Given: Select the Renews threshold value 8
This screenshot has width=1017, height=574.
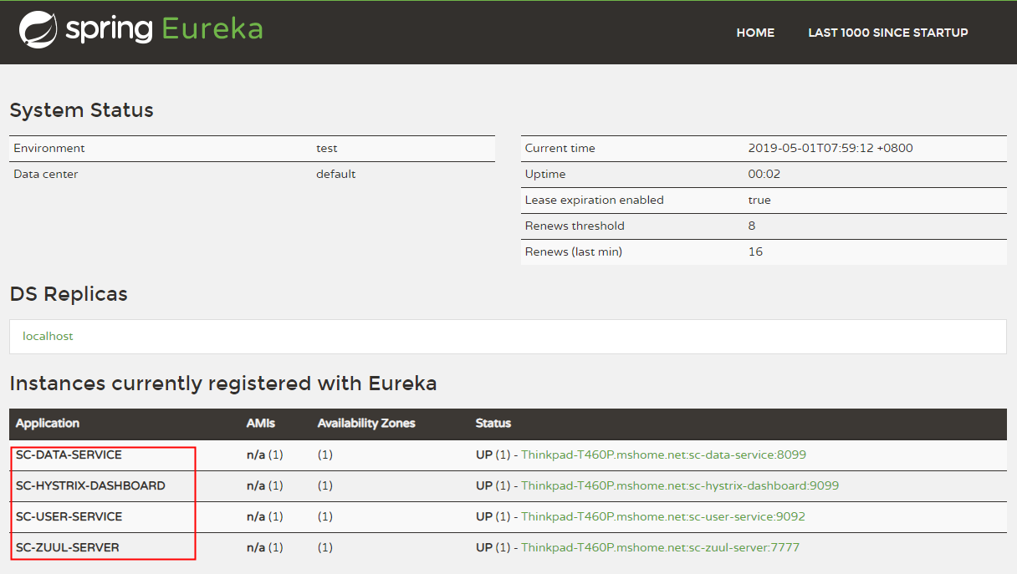Looking at the screenshot, I should [752, 226].
